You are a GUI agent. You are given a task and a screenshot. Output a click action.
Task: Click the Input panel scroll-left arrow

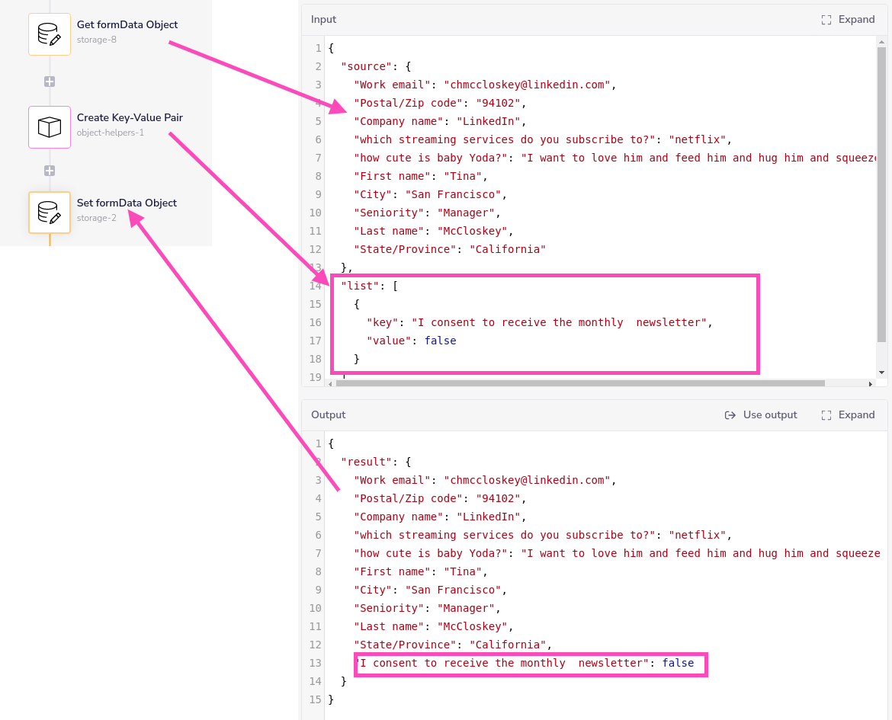pyautogui.click(x=330, y=384)
